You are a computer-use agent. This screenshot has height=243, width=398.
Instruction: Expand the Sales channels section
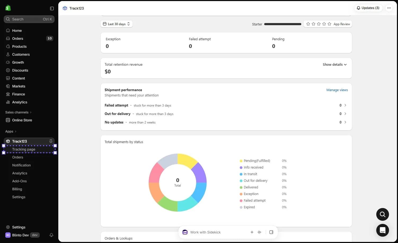click(x=18, y=112)
